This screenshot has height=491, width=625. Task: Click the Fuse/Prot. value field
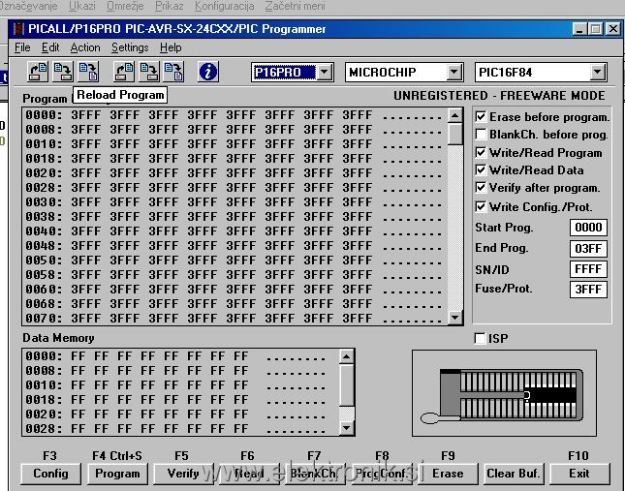pyautogui.click(x=588, y=290)
